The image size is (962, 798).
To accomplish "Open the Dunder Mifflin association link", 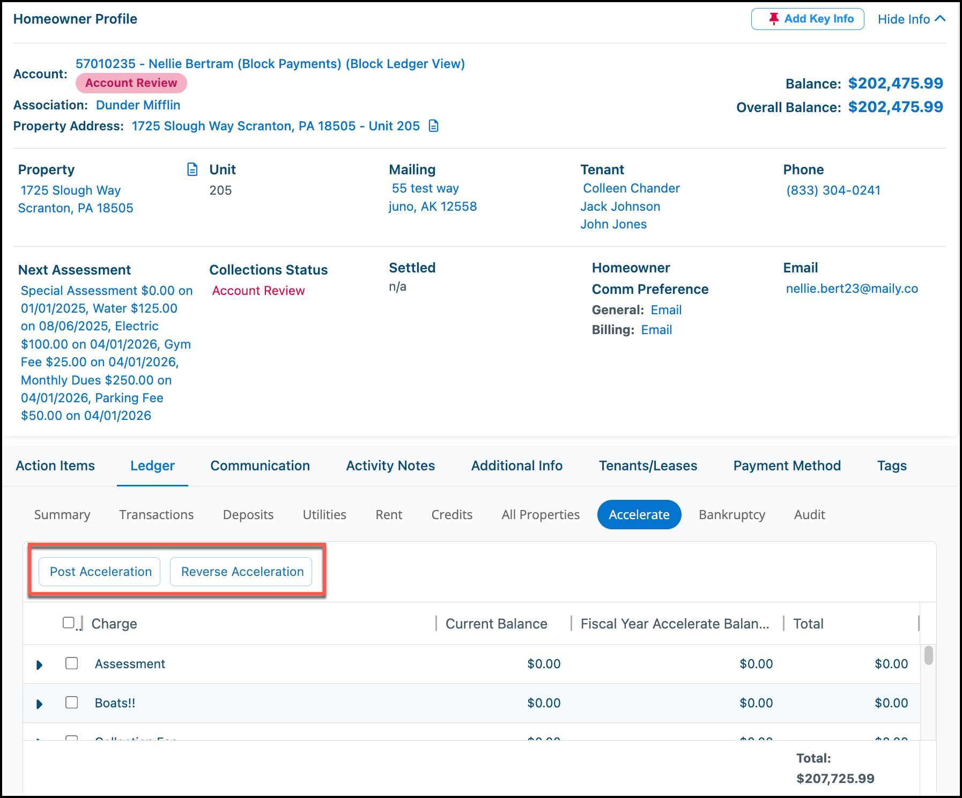I will coord(138,105).
